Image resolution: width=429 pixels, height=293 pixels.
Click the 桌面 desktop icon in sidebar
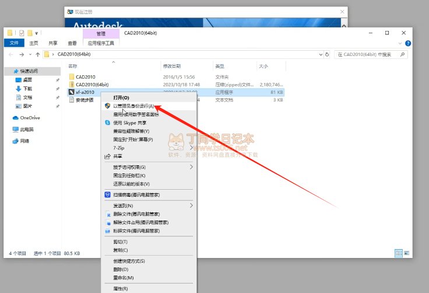[x=18, y=80]
